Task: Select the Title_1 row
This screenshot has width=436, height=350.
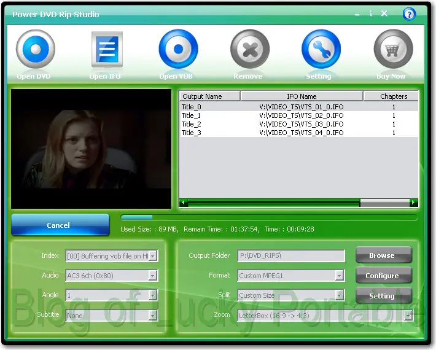Action: (x=298, y=115)
